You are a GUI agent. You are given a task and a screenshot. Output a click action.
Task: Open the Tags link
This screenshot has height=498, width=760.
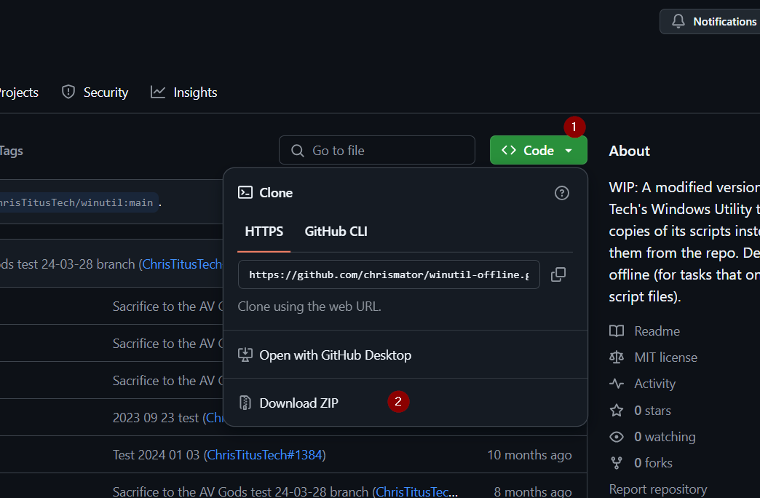[x=11, y=151]
